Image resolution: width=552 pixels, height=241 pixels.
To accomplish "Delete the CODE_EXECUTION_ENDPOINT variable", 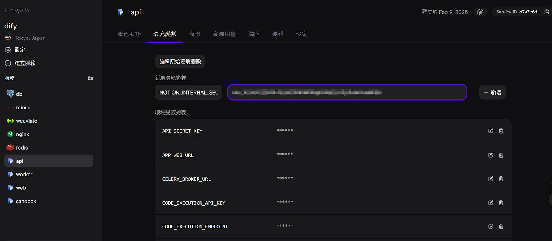I will [x=501, y=227].
